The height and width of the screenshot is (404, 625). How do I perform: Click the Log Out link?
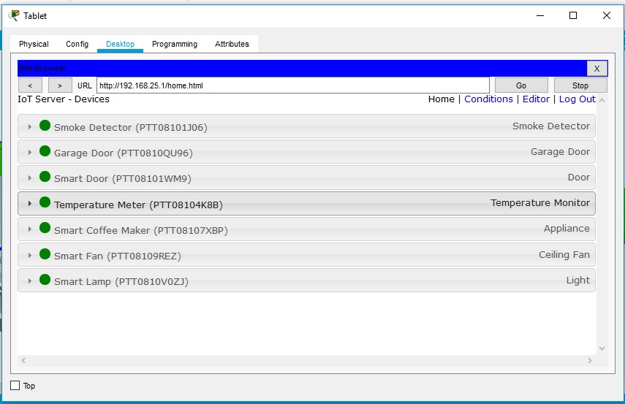tap(577, 99)
